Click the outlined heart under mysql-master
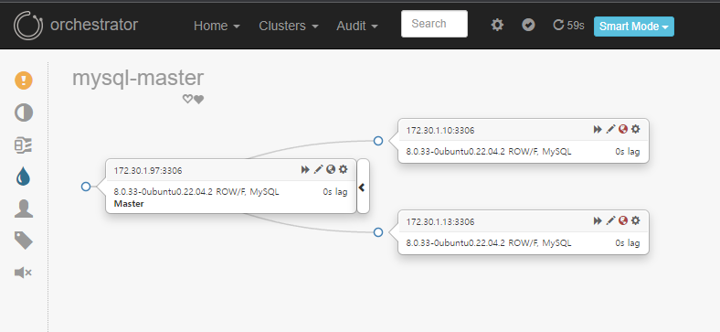Image resolution: width=720 pixels, height=332 pixels. coord(187,99)
